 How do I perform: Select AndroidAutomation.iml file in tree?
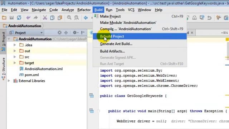[x=44, y=69]
